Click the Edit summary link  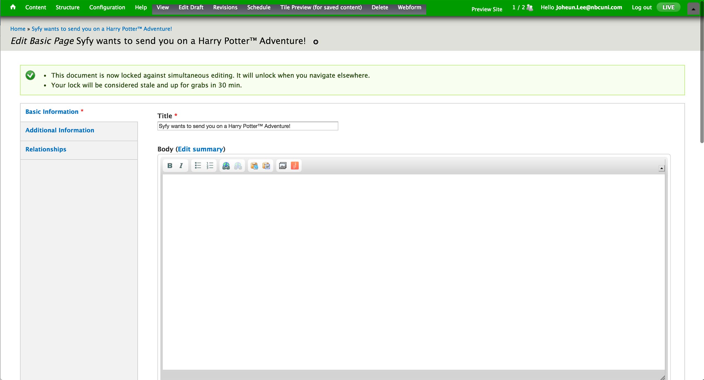click(200, 149)
